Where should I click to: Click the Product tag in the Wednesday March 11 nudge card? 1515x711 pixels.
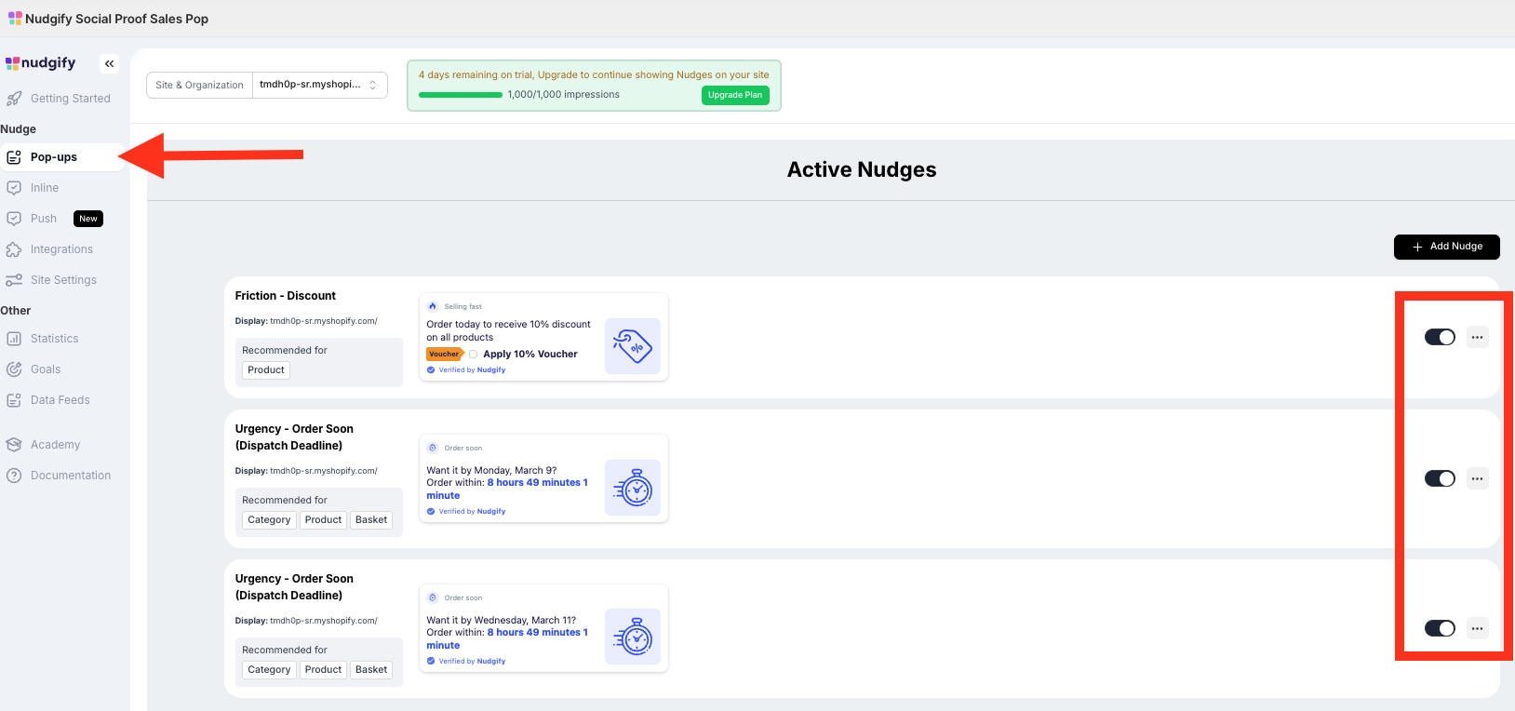(x=324, y=670)
